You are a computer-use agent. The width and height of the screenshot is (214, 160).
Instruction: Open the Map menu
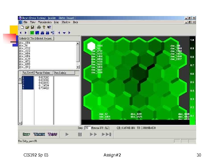(56, 22)
